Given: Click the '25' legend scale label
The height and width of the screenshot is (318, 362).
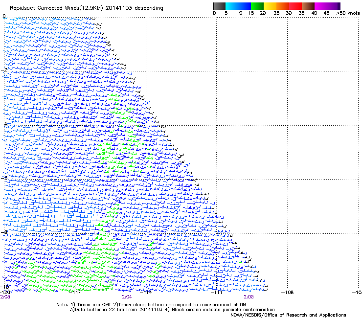Looking at the screenshot, I should coord(276,13).
